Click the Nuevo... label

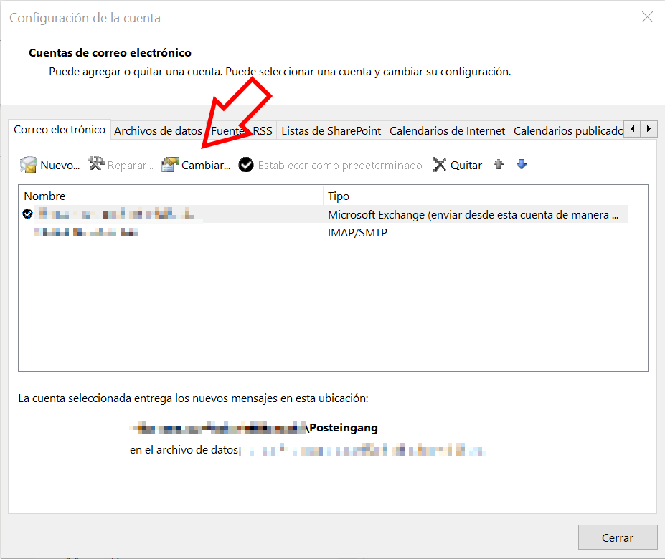click(x=60, y=166)
